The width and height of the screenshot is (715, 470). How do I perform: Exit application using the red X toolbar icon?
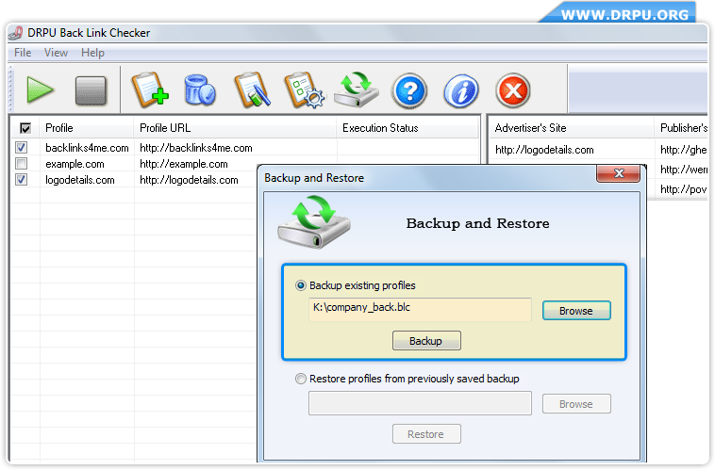point(513,90)
